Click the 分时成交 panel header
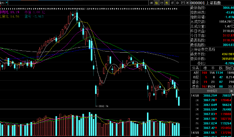The height and width of the screenshot is (137, 234). point(212,91)
